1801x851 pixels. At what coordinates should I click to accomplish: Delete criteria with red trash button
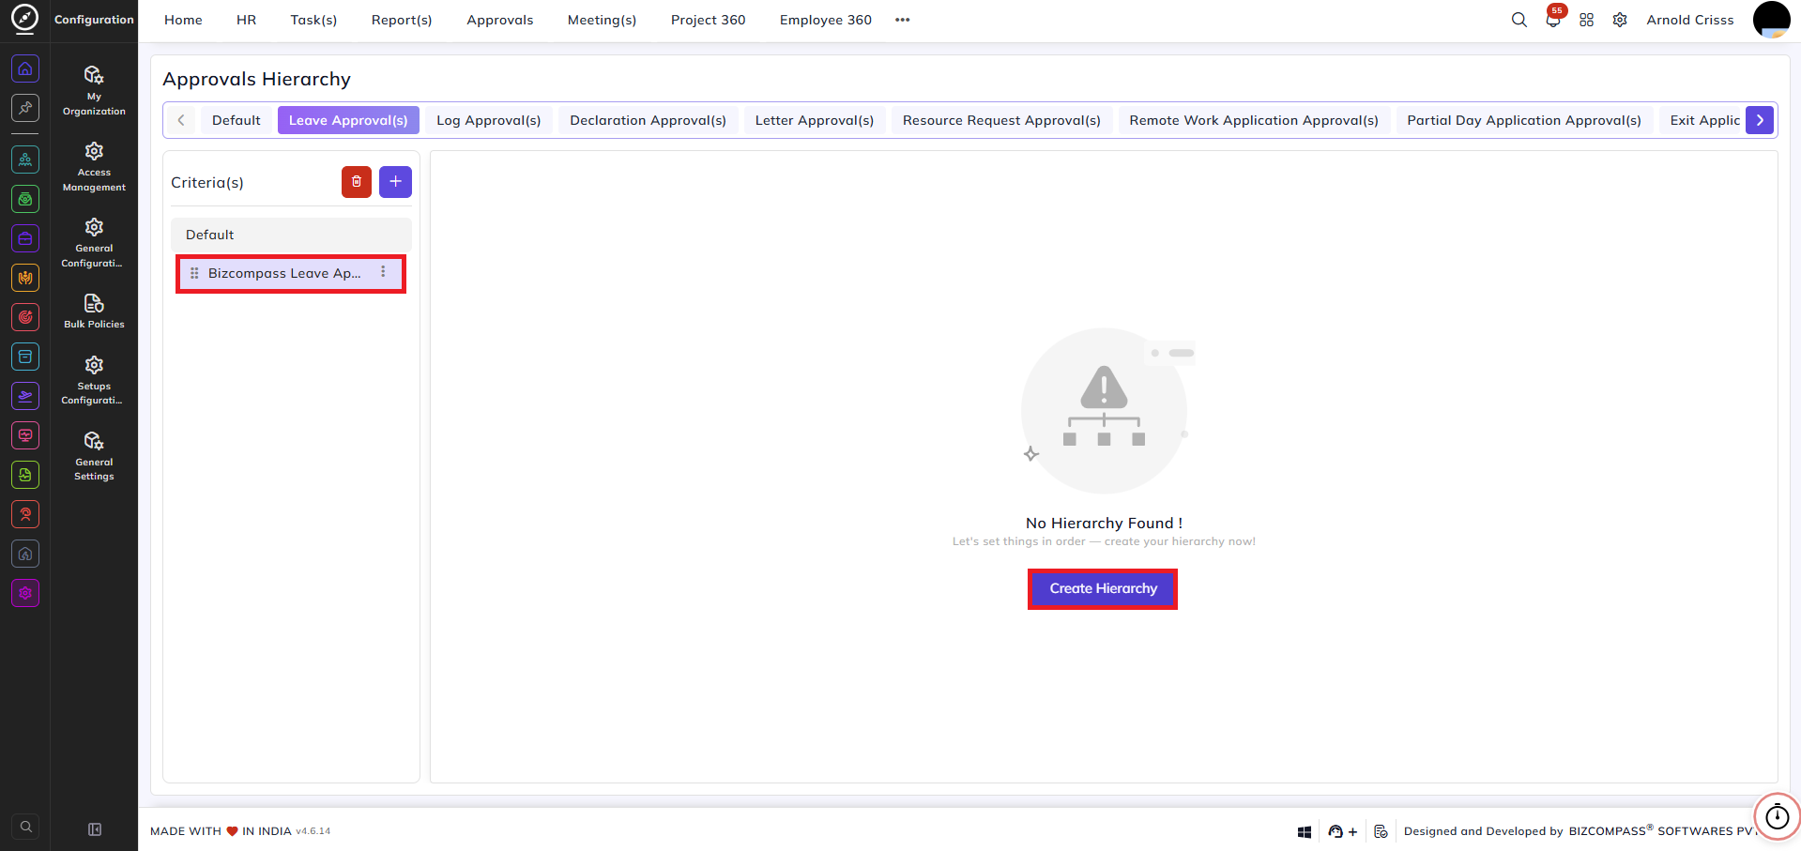pyautogui.click(x=357, y=182)
